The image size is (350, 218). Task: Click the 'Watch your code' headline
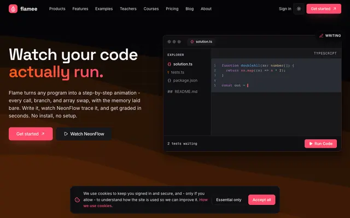pos(73,55)
